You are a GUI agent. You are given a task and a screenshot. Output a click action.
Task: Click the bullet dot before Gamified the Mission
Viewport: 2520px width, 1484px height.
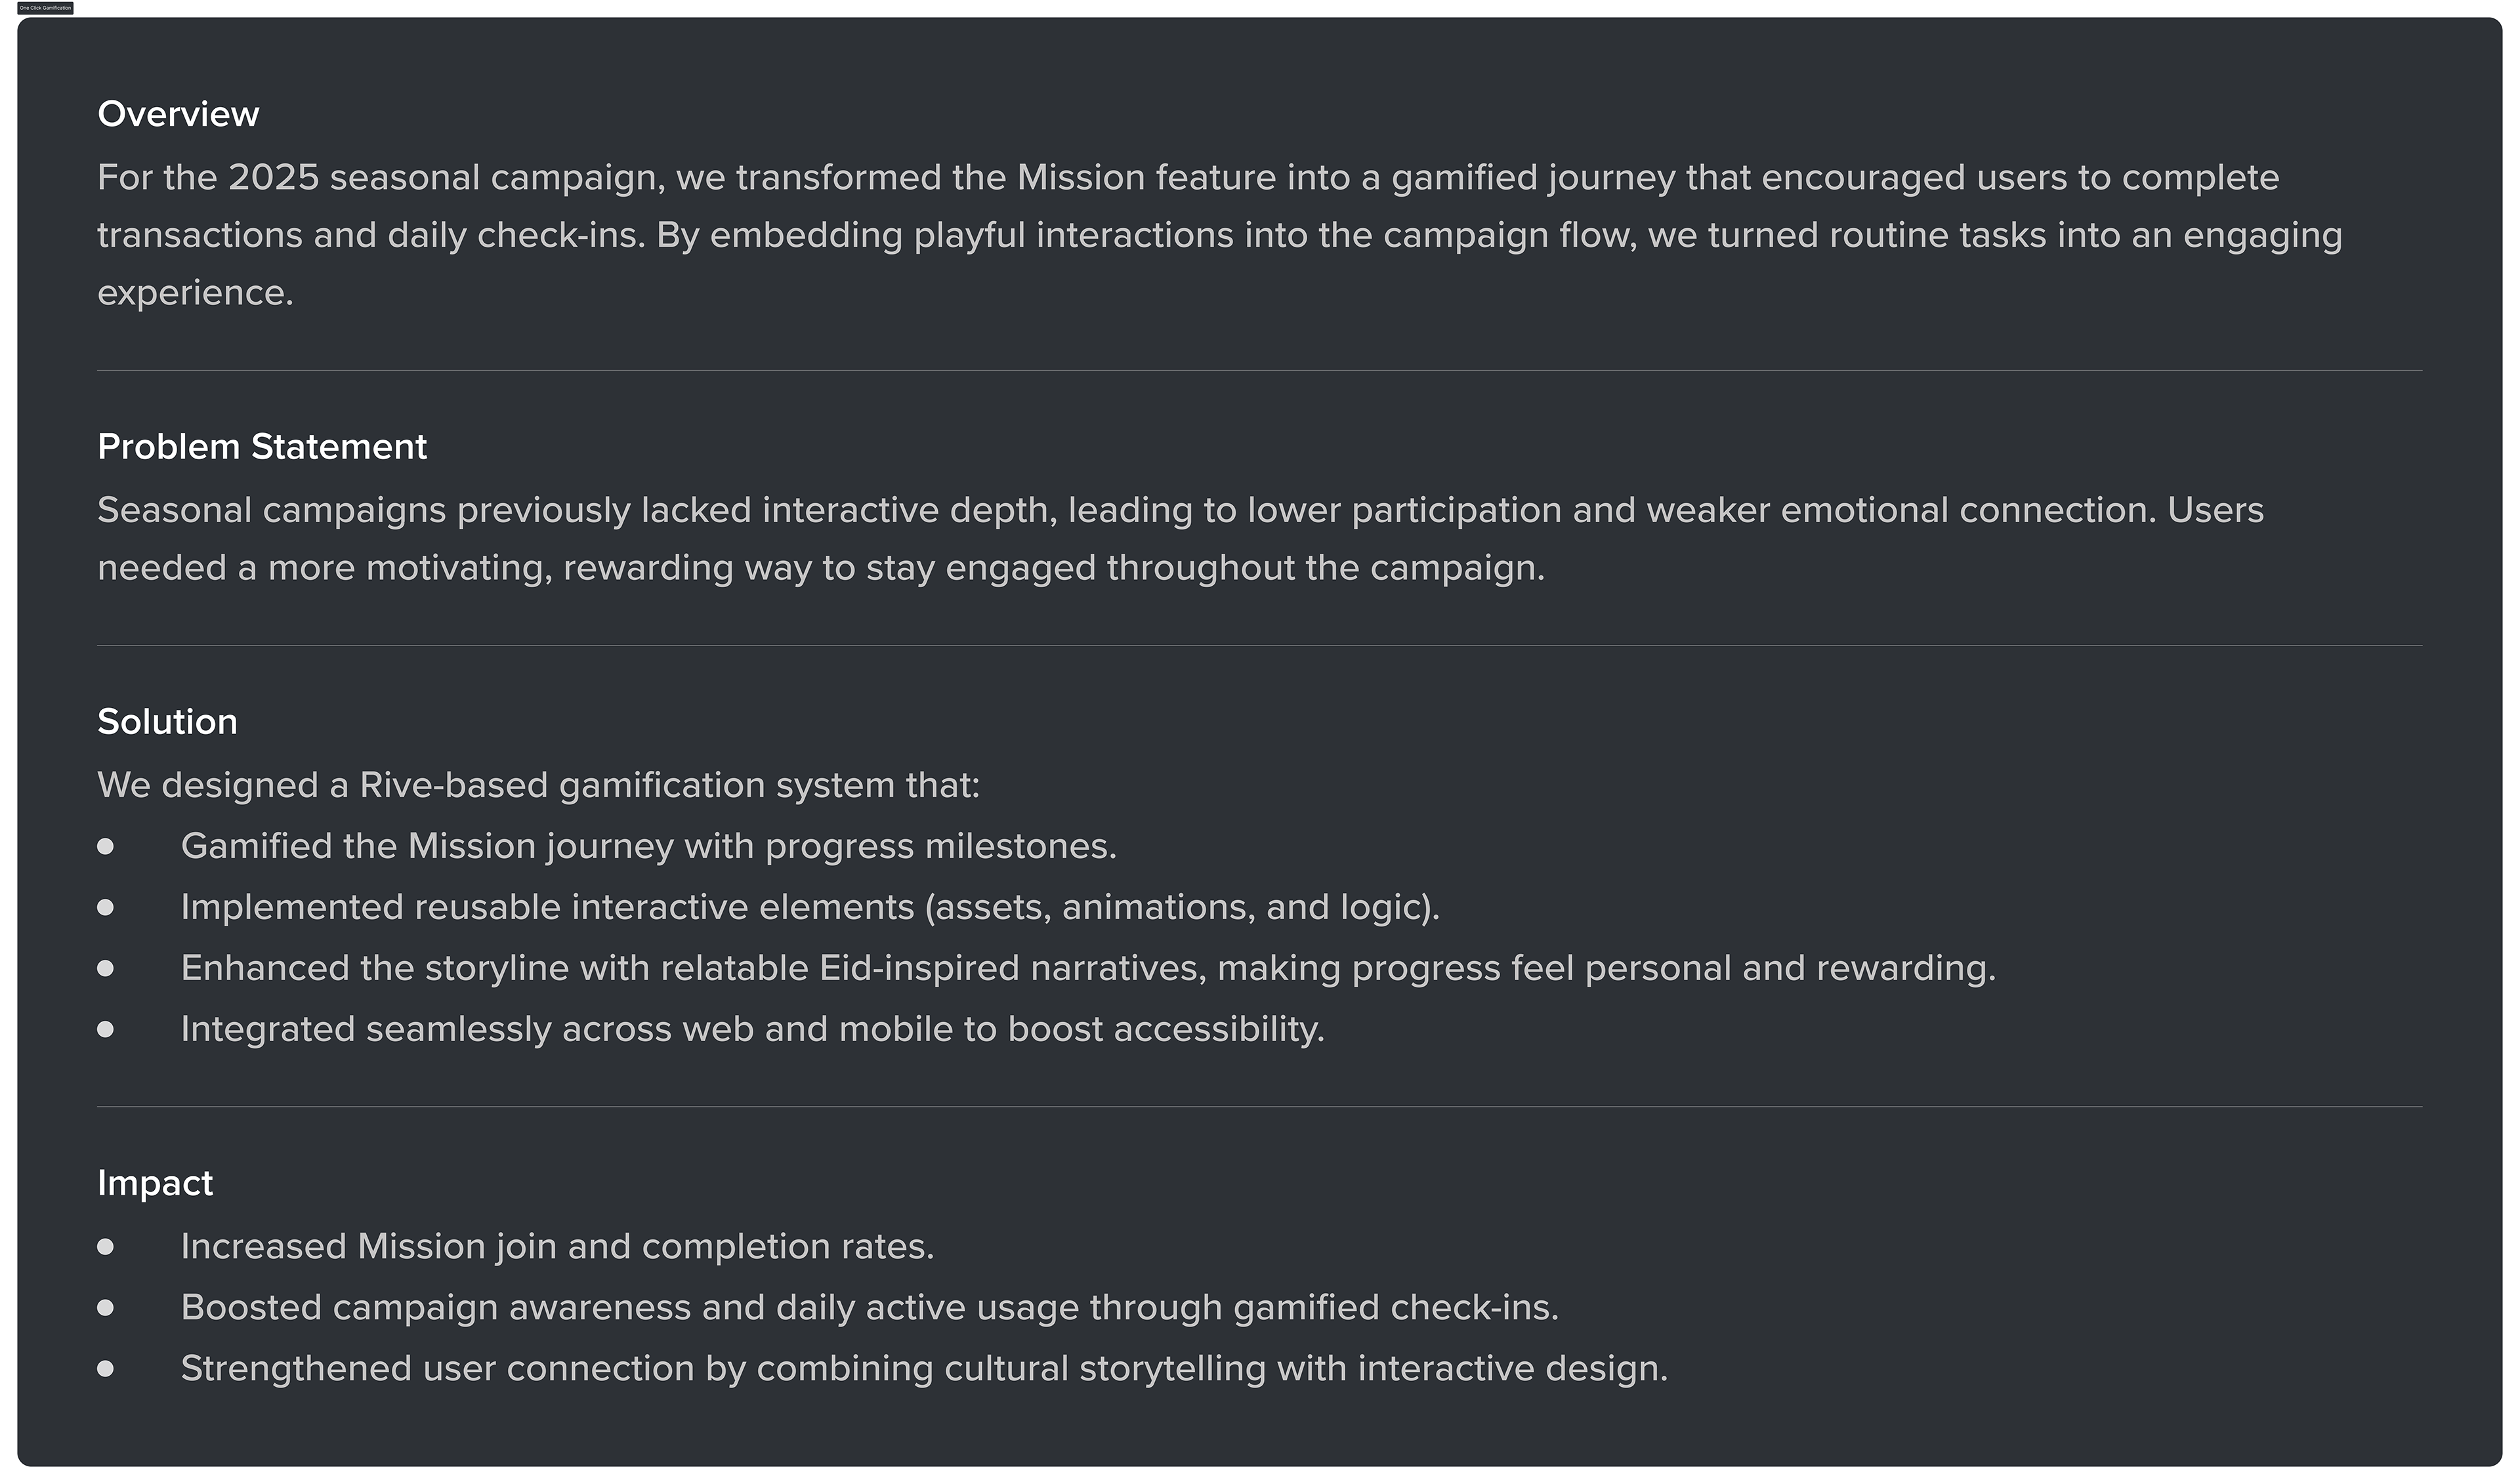106,847
